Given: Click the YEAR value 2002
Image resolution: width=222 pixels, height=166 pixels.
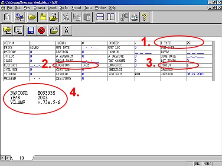Looking at the screenshot, I should 42,98.
